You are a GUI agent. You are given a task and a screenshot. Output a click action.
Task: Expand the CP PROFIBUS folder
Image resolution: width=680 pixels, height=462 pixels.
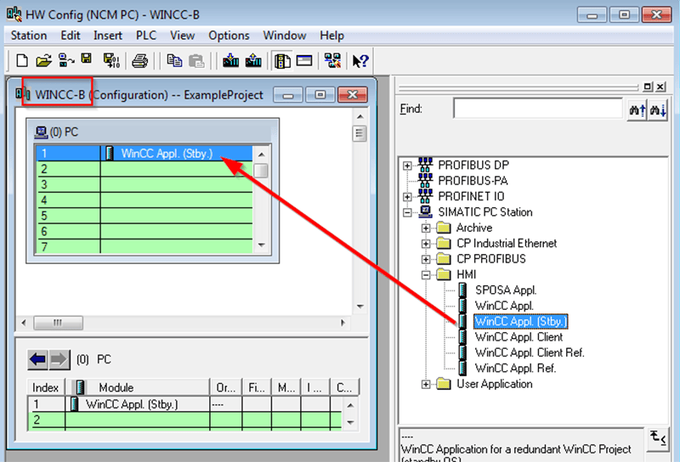coord(426,259)
